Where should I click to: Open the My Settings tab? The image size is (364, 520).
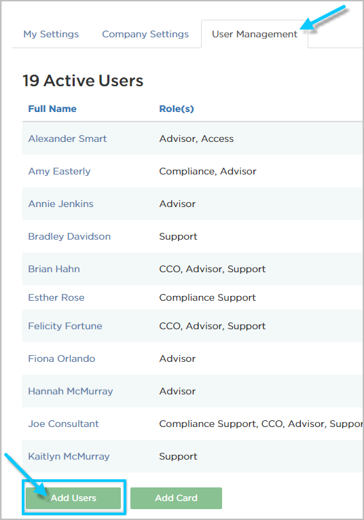(x=51, y=34)
